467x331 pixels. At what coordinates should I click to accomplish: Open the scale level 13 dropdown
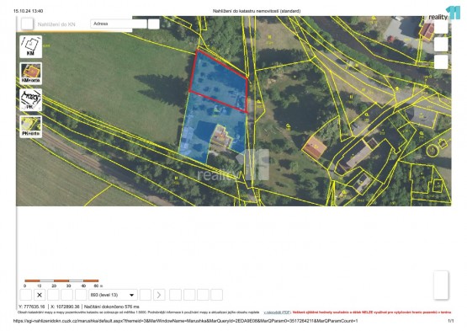114,295
